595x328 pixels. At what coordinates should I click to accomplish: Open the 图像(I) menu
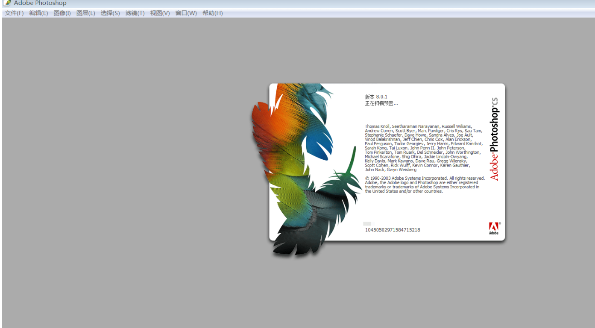62,13
